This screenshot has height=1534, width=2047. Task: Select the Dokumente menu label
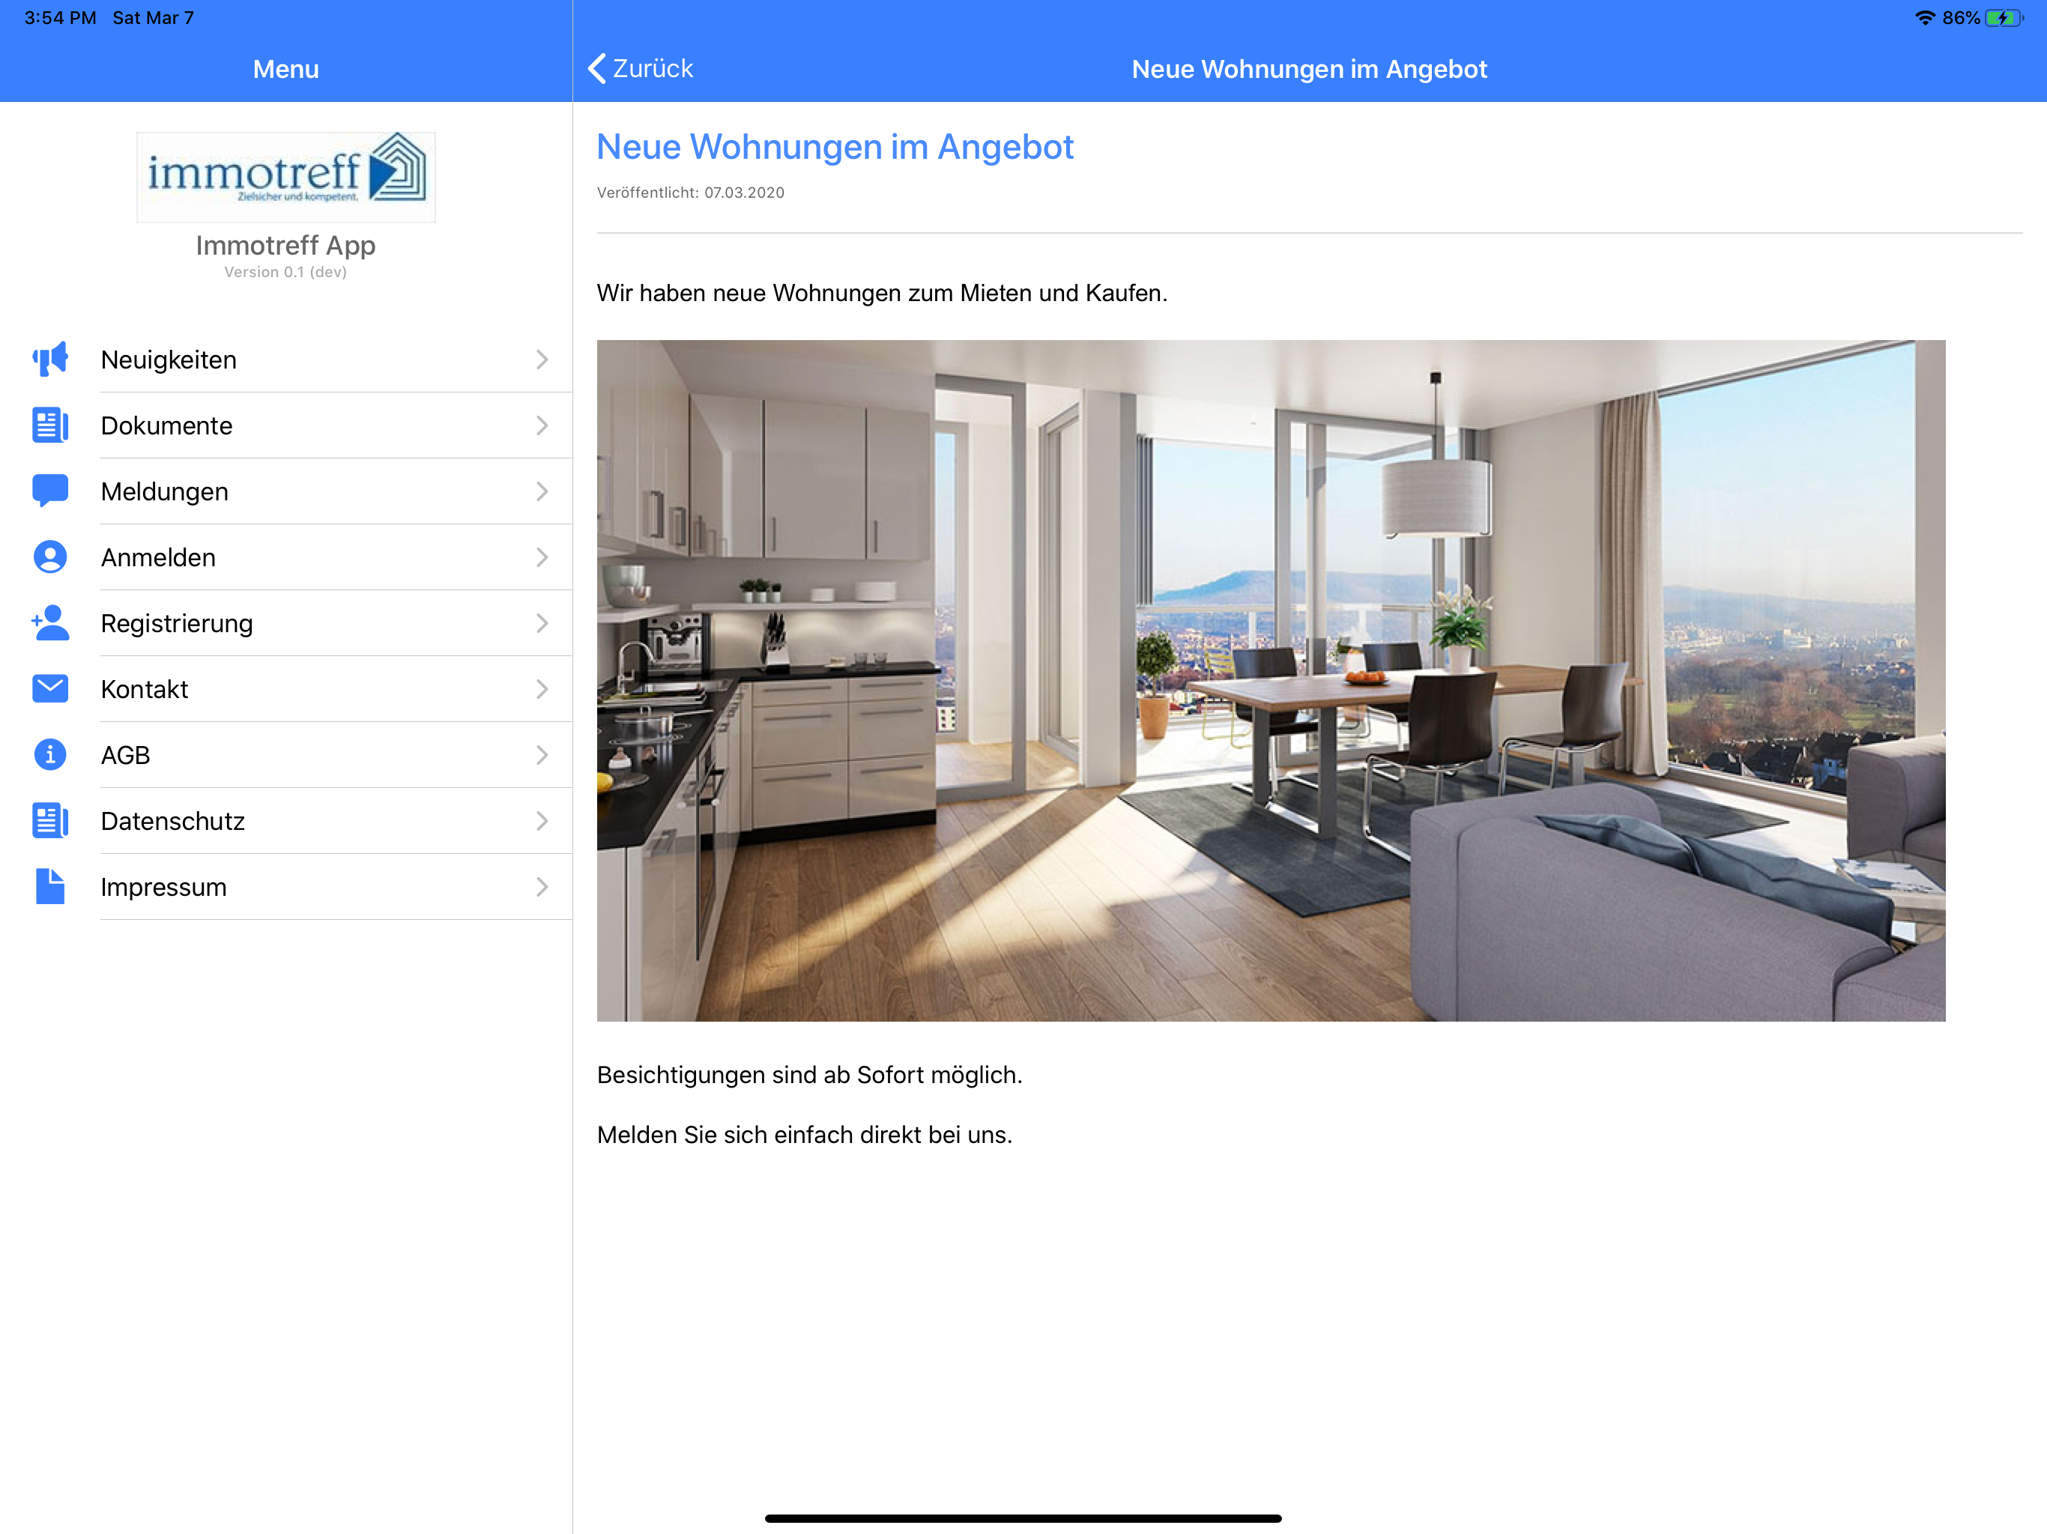click(166, 425)
